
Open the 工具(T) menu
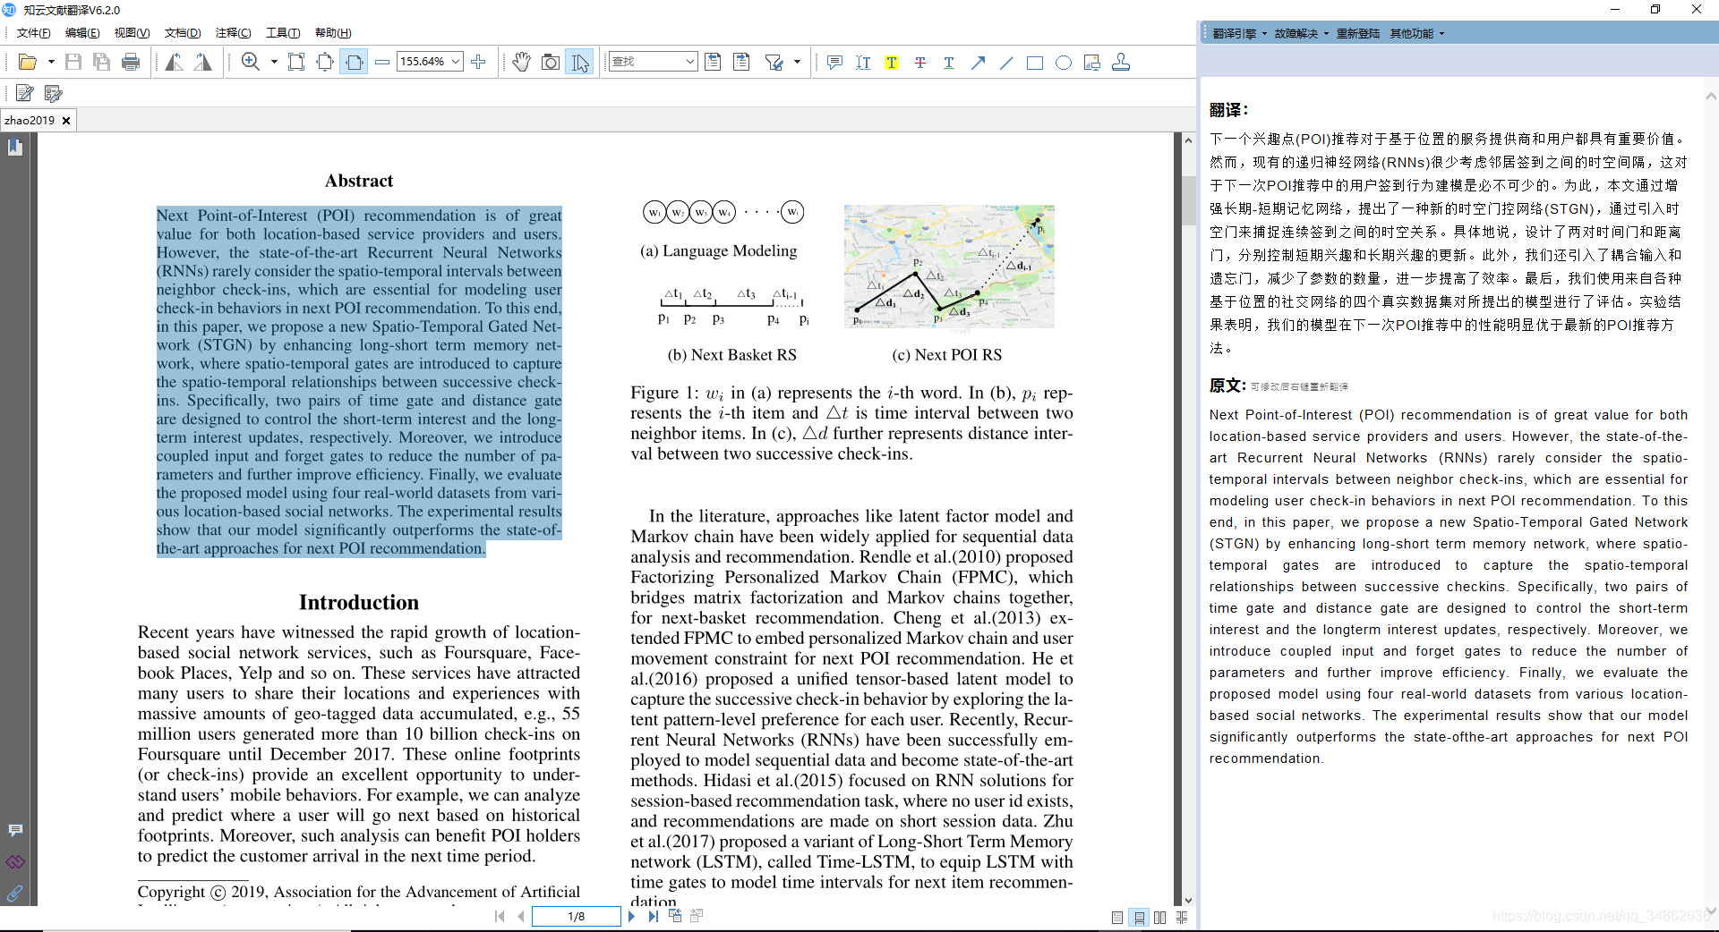(x=283, y=33)
